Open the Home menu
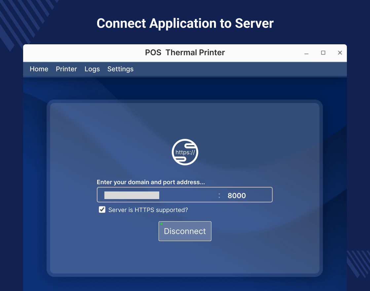The height and width of the screenshot is (291, 370). (x=39, y=69)
